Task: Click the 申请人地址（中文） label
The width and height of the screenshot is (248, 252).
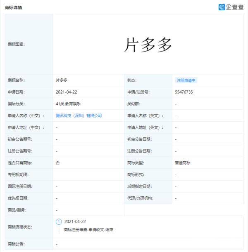Action: (26, 127)
